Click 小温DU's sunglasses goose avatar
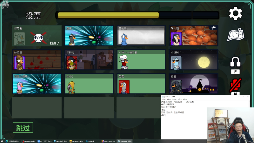254x143 pixels. tap(176, 63)
